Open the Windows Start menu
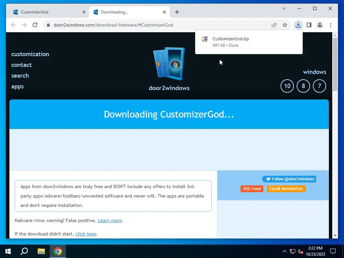Viewport: 344px width, 258px height. coord(8,251)
